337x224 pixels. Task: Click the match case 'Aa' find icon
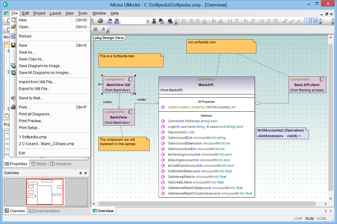[x=109, y=21]
